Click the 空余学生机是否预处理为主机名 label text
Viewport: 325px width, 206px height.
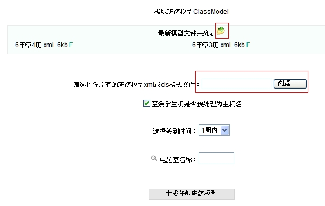[x=196, y=104]
